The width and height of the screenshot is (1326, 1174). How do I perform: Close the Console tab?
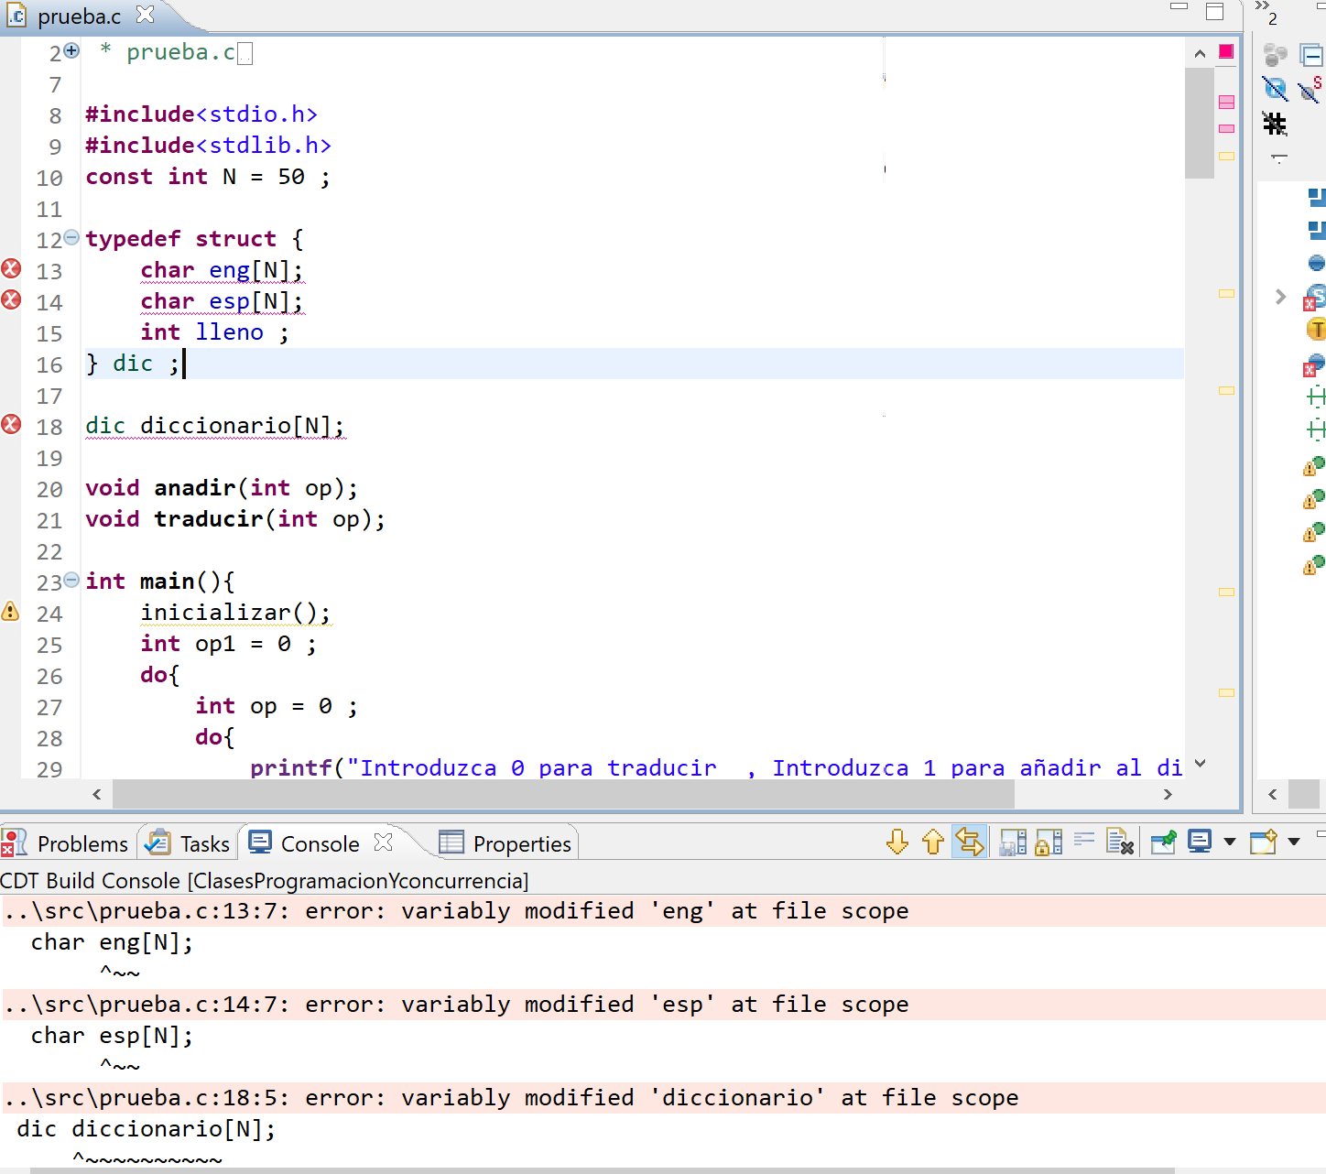pos(384,842)
